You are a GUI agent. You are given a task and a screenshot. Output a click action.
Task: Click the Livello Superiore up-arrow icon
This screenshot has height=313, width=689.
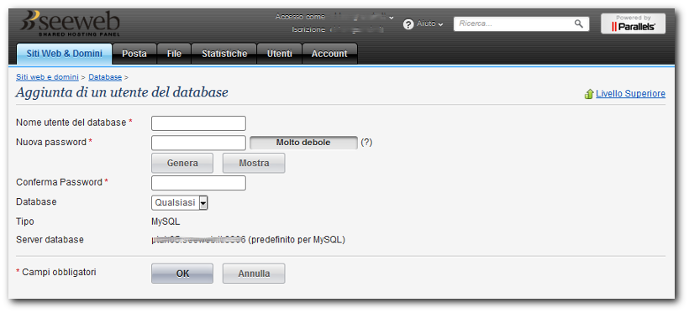(589, 94)
